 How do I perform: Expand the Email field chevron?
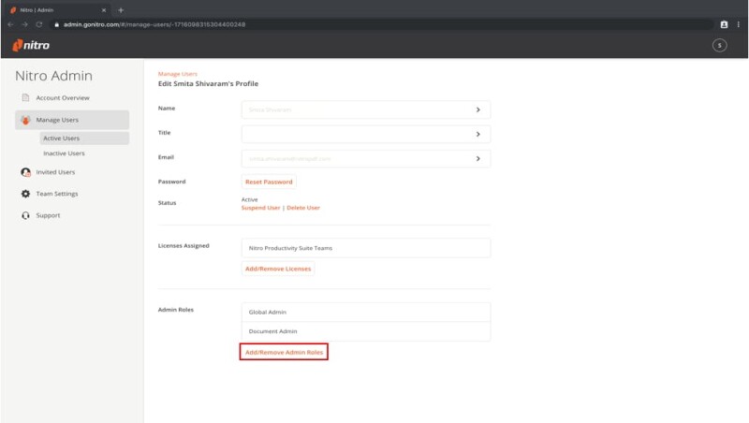[477, 158]
